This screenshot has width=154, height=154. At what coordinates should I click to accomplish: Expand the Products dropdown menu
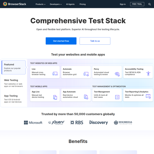point(40,4)
